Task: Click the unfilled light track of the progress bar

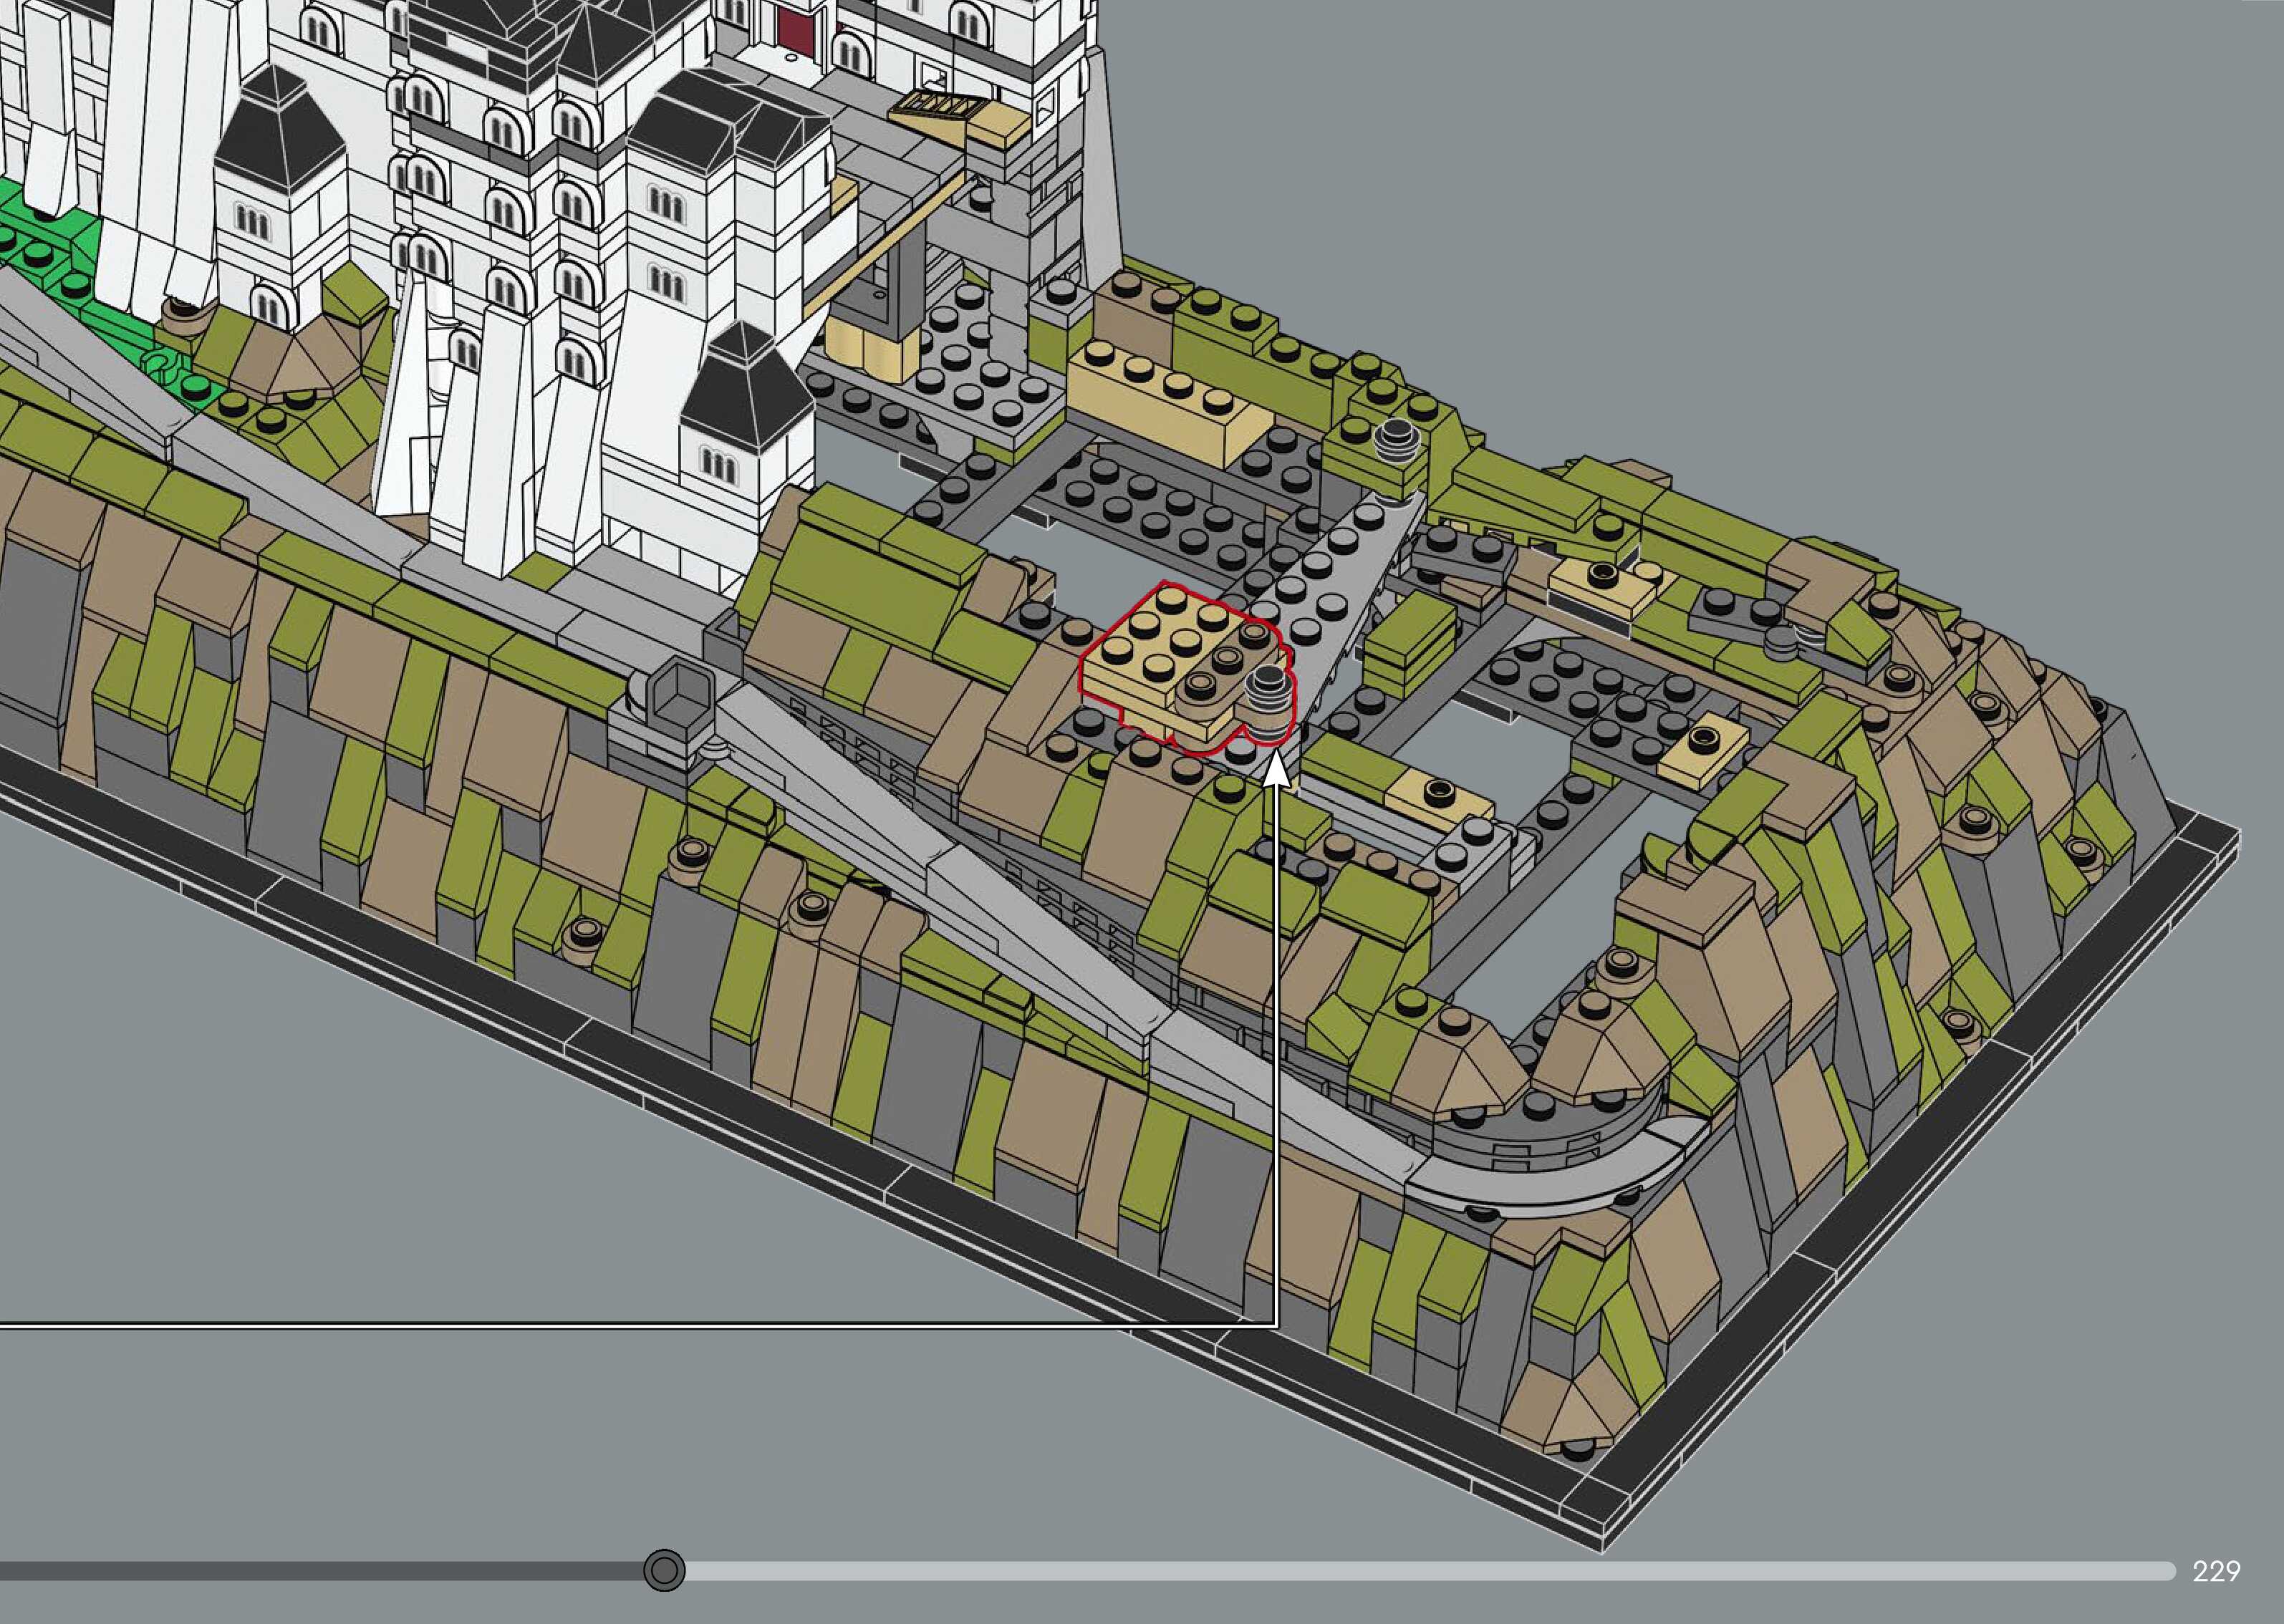Action: coord(1400,1571)
